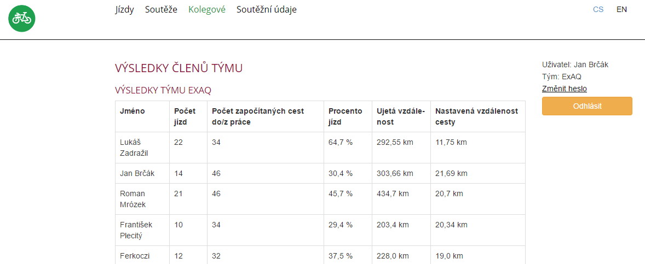Click the Změnit heslo link

565,89
